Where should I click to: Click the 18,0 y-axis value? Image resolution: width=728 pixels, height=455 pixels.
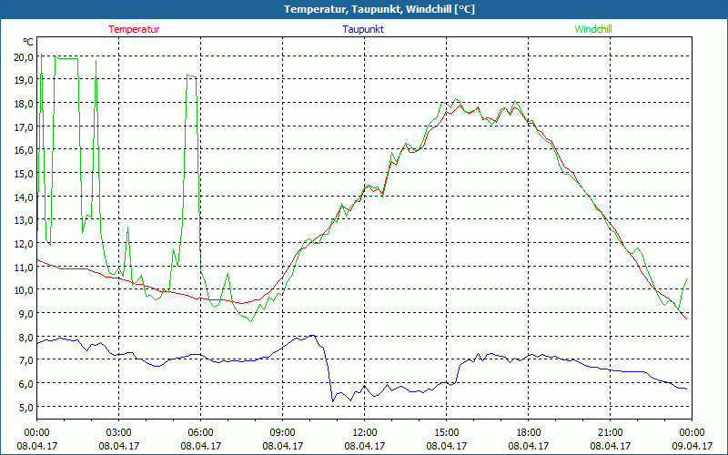pos(25,104)
